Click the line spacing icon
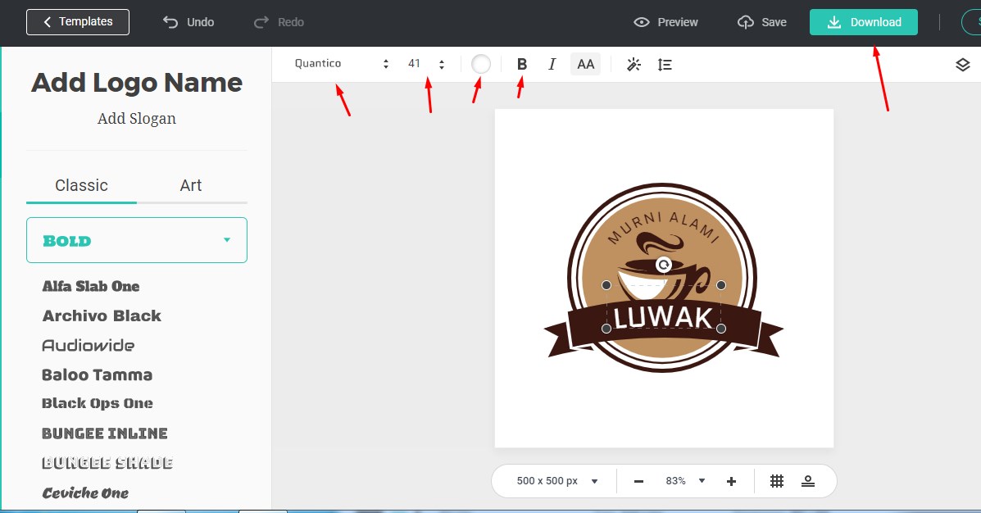The height and width of the screenshot is (513, 981). (x=665, y=63)
